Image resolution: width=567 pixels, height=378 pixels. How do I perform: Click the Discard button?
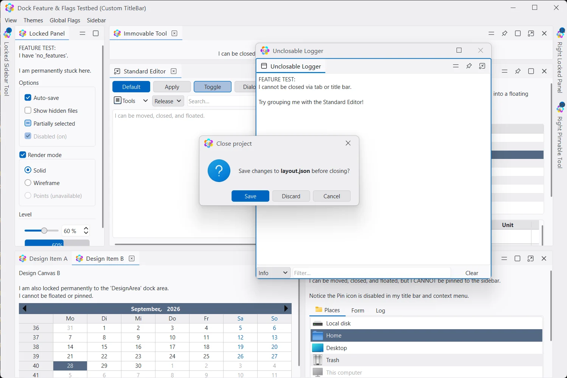coord(291,196)
